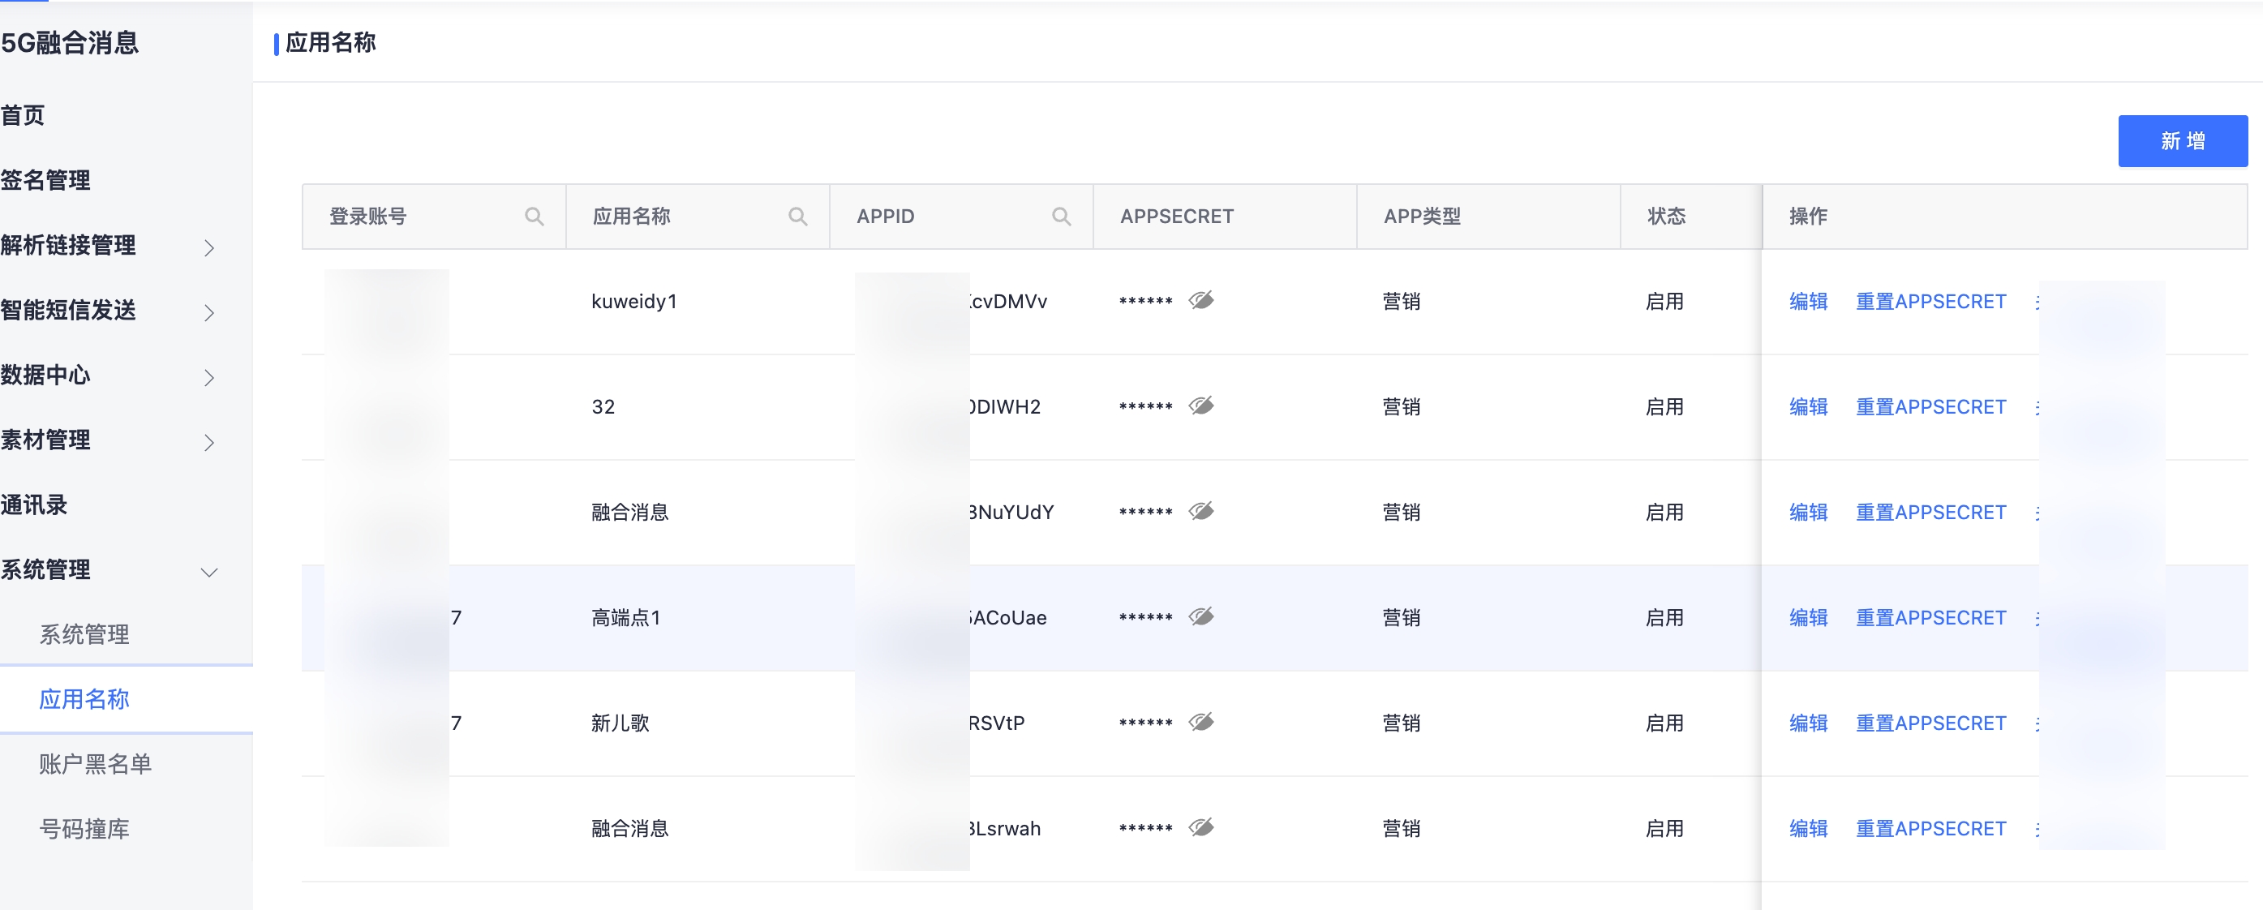Open 签名管理 from sidebar
Image resolution: width=2263 pixels, height=910 pixels.
45,180
